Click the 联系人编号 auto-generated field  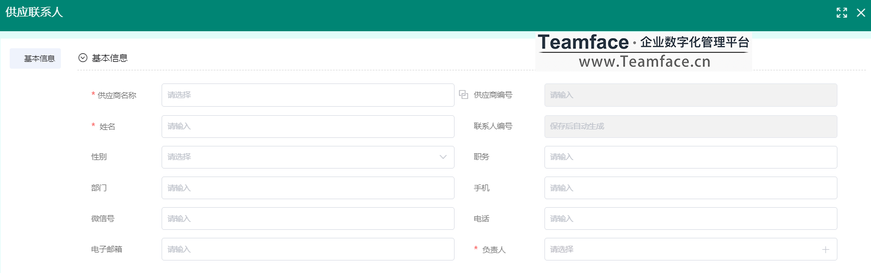click(x=691, y=127)
